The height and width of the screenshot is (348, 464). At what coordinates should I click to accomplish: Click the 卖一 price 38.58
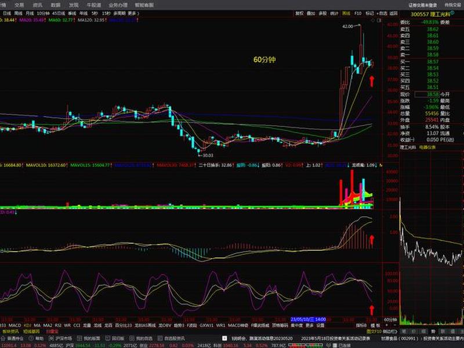point(433,55)
